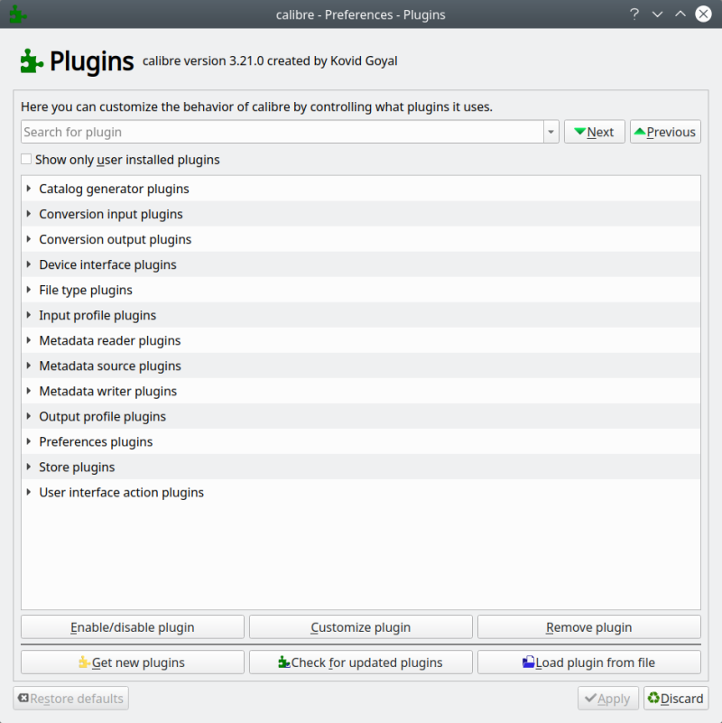Click the Remove plugin button
Screen dimensions: 722x723
(588, 626)
